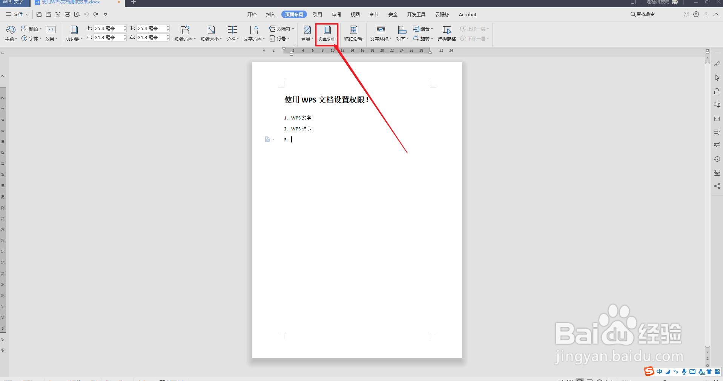Switch to the 章节 Chapter tab
This screenshot has width=723, height=381.
[374, 14]
